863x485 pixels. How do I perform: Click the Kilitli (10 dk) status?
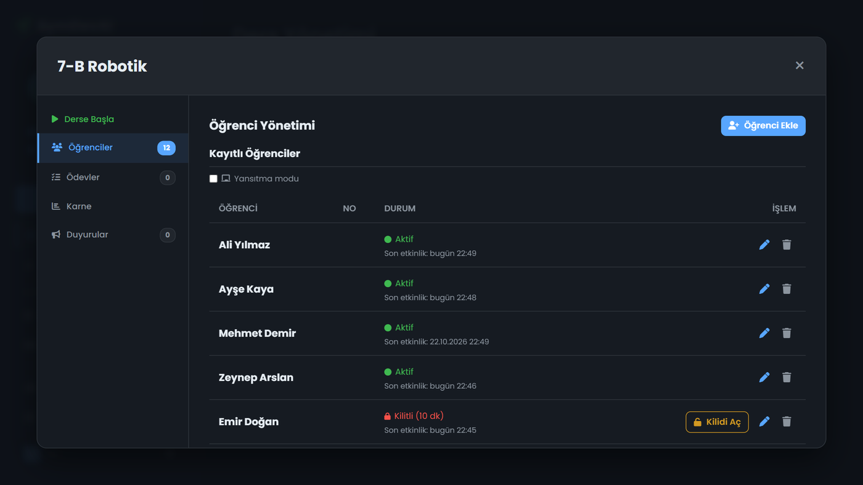[x=414, y=416]
